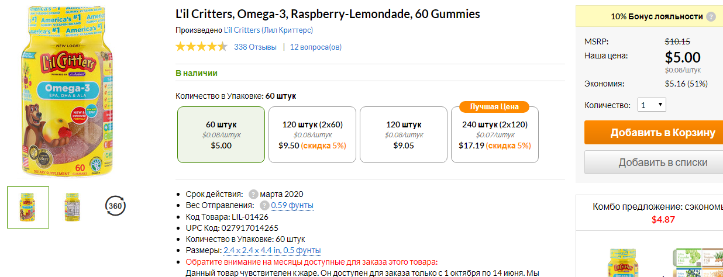
Task: Click the star rating icons
Action: point(201,47)
